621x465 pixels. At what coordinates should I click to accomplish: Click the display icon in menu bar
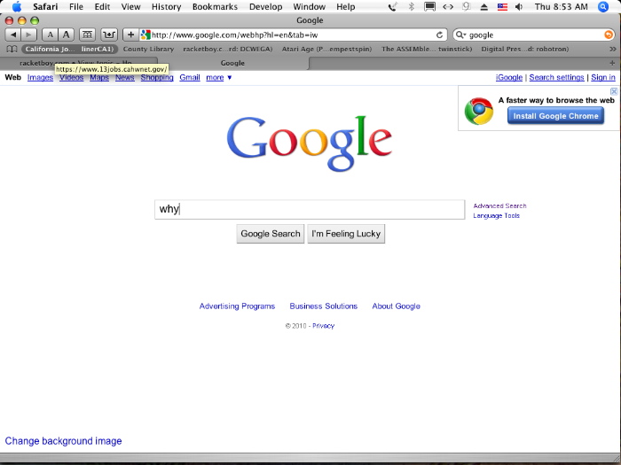click(429, 7)
